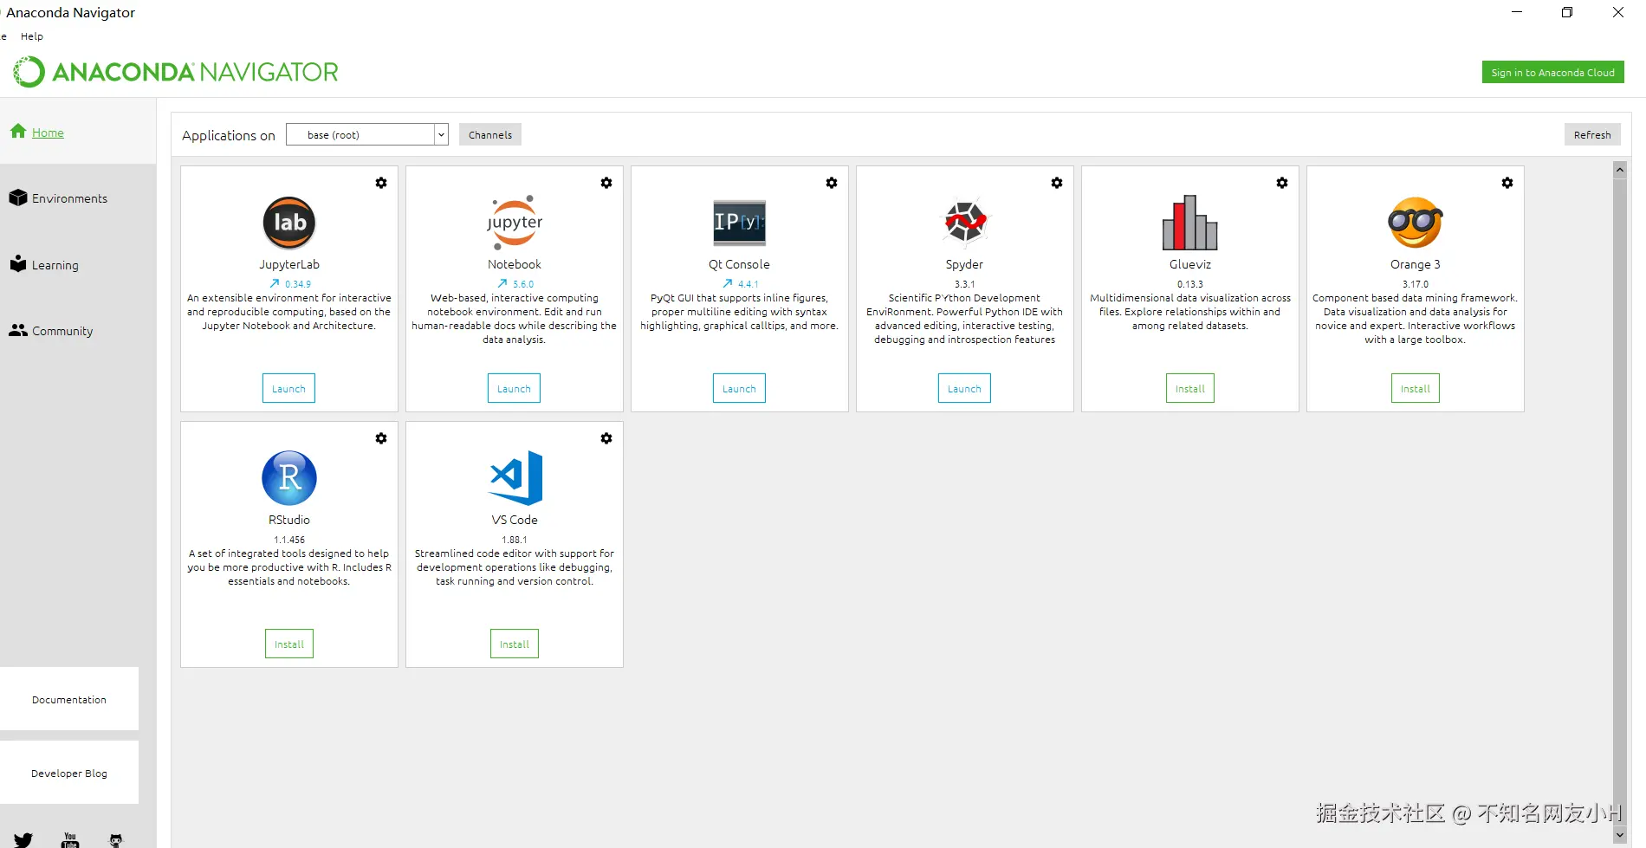Click the JupyterLab app logo

pyautogui.click(x=289, y=223)
